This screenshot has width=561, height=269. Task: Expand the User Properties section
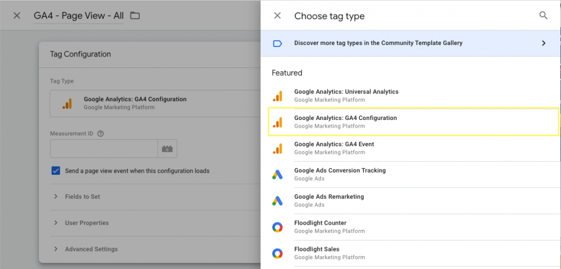87,223
